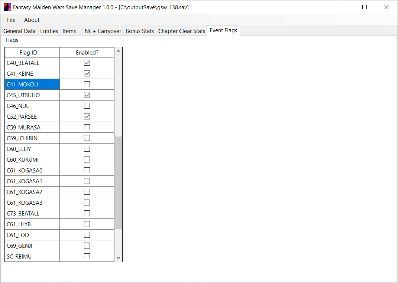Maximize the Save Manager window
398x283 pixels.
click(x=365, y=7)
